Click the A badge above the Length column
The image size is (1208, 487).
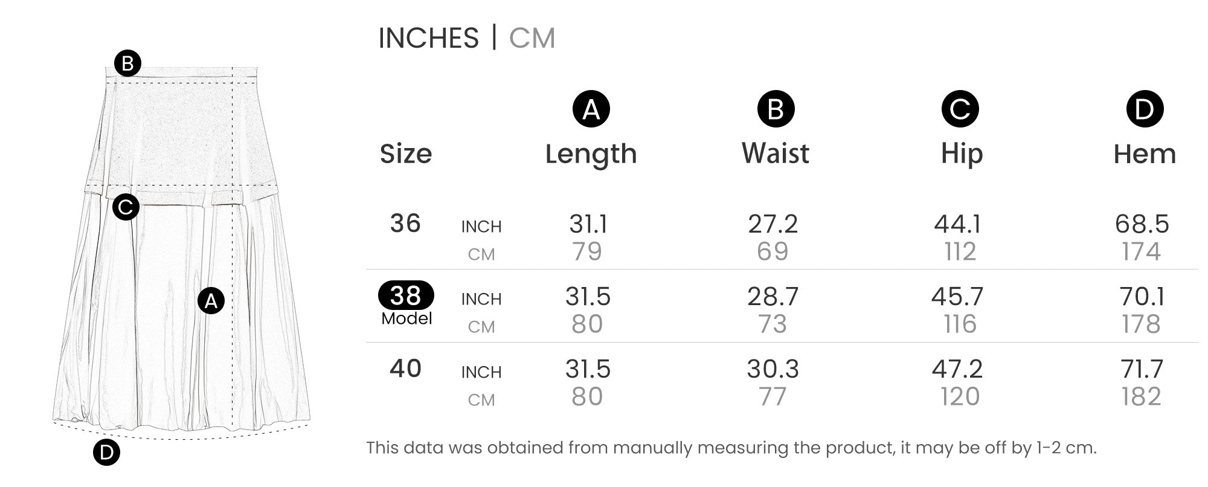[x=591, y=109]
